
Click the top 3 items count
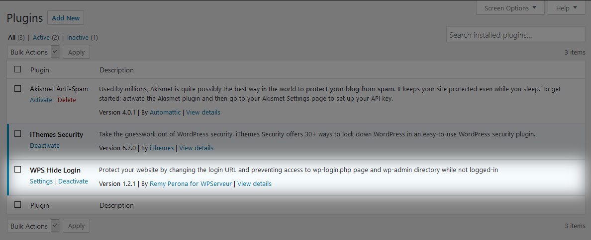(x=575, y=53)
